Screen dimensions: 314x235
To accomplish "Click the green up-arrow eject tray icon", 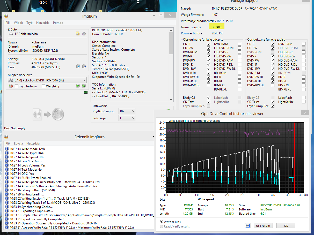I will pyautogui.click(x=78, y=86).
